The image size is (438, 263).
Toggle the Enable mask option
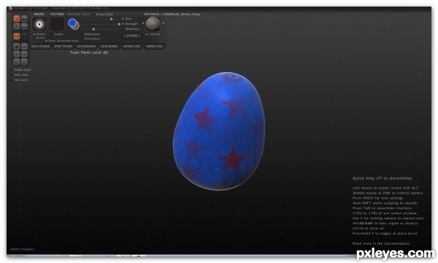click(x=21, y=70)
